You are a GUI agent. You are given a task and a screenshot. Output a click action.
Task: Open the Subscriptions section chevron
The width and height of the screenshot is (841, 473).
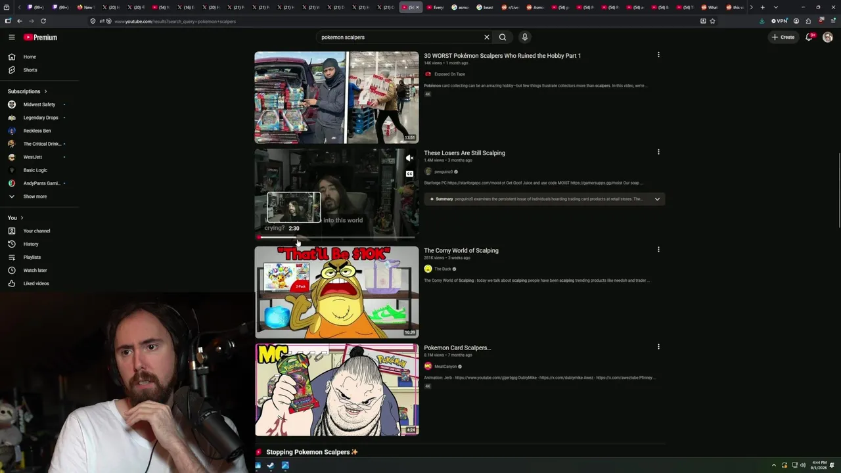pyautogui.click(x=45, y=91)
